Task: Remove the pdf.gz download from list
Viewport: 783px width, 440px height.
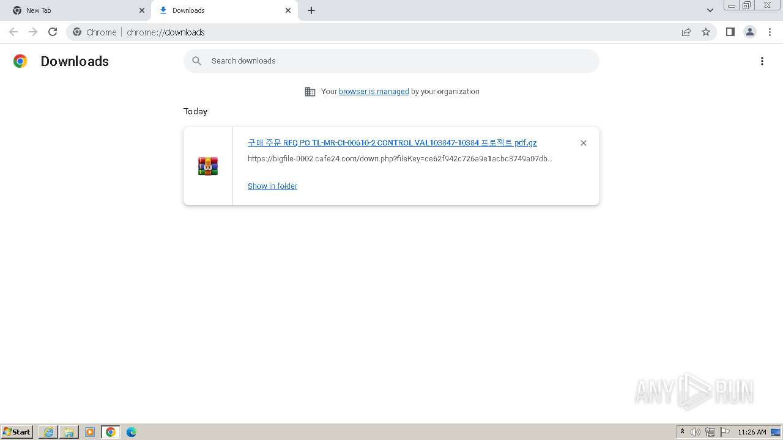Action: pos(584,143)
